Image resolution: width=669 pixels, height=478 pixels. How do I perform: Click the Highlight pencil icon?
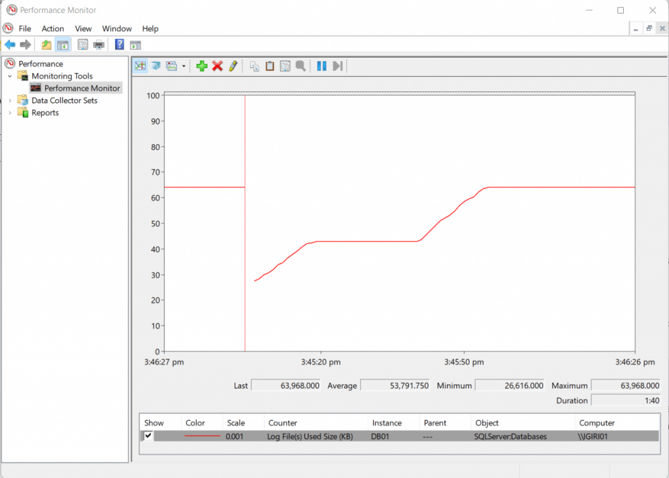pos(233,66)
